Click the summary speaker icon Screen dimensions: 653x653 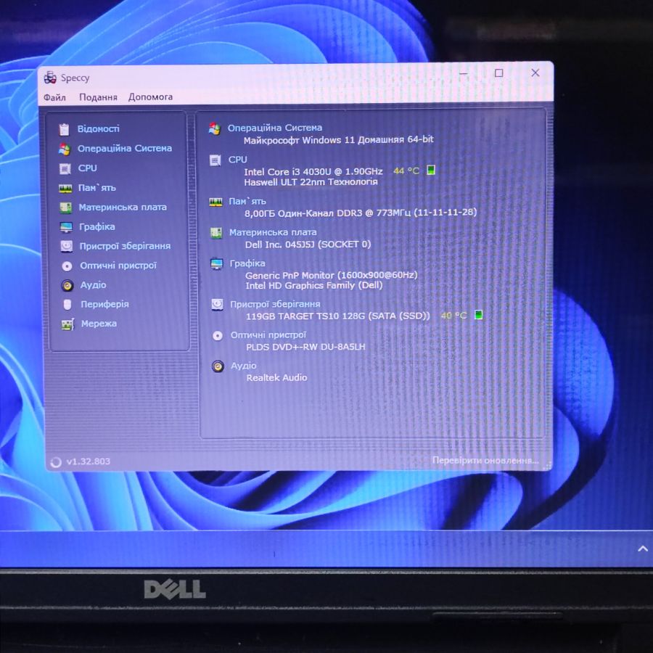[x=218, y=366]
